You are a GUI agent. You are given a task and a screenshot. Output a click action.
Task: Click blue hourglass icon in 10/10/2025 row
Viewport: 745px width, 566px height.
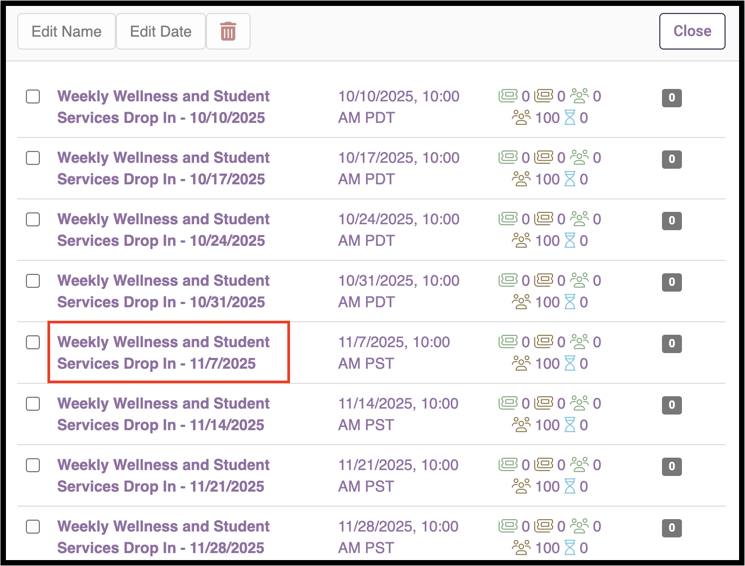[570, 118]
